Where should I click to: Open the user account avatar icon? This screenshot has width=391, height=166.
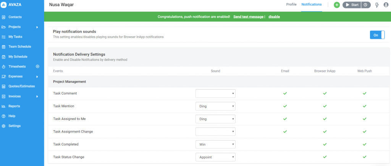pos(386,5)
